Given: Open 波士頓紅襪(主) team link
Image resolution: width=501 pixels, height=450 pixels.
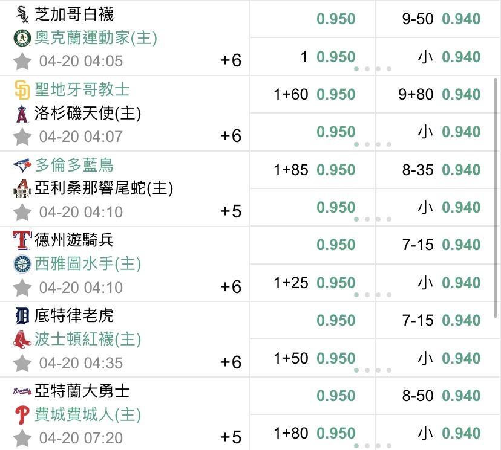Looking at the screenshot, I should click(x=88, y=339).
